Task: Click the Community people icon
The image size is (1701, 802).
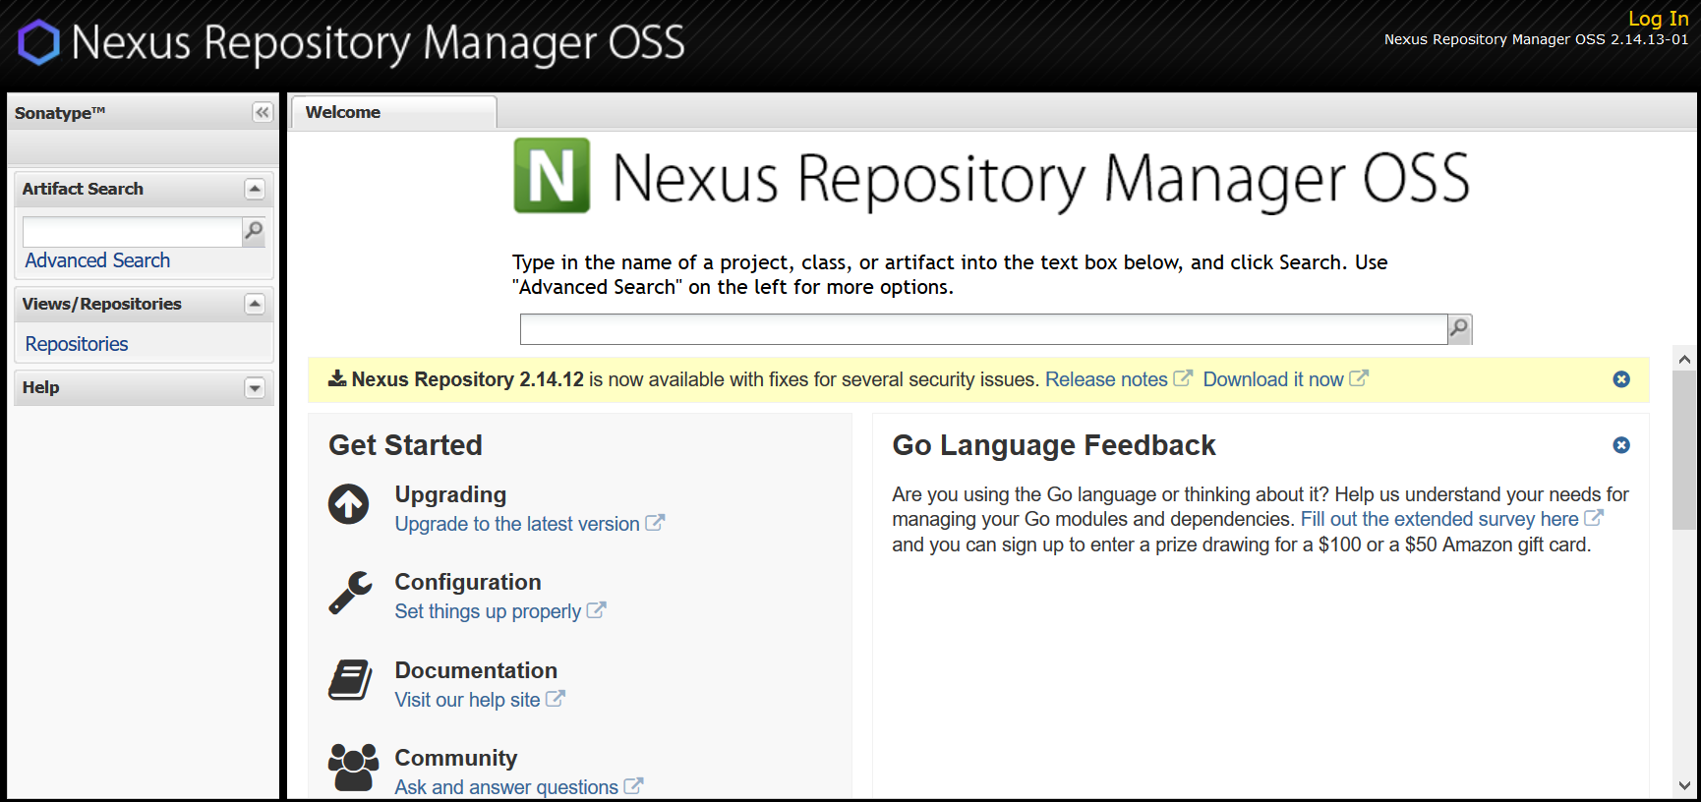Action: [353, 767]
